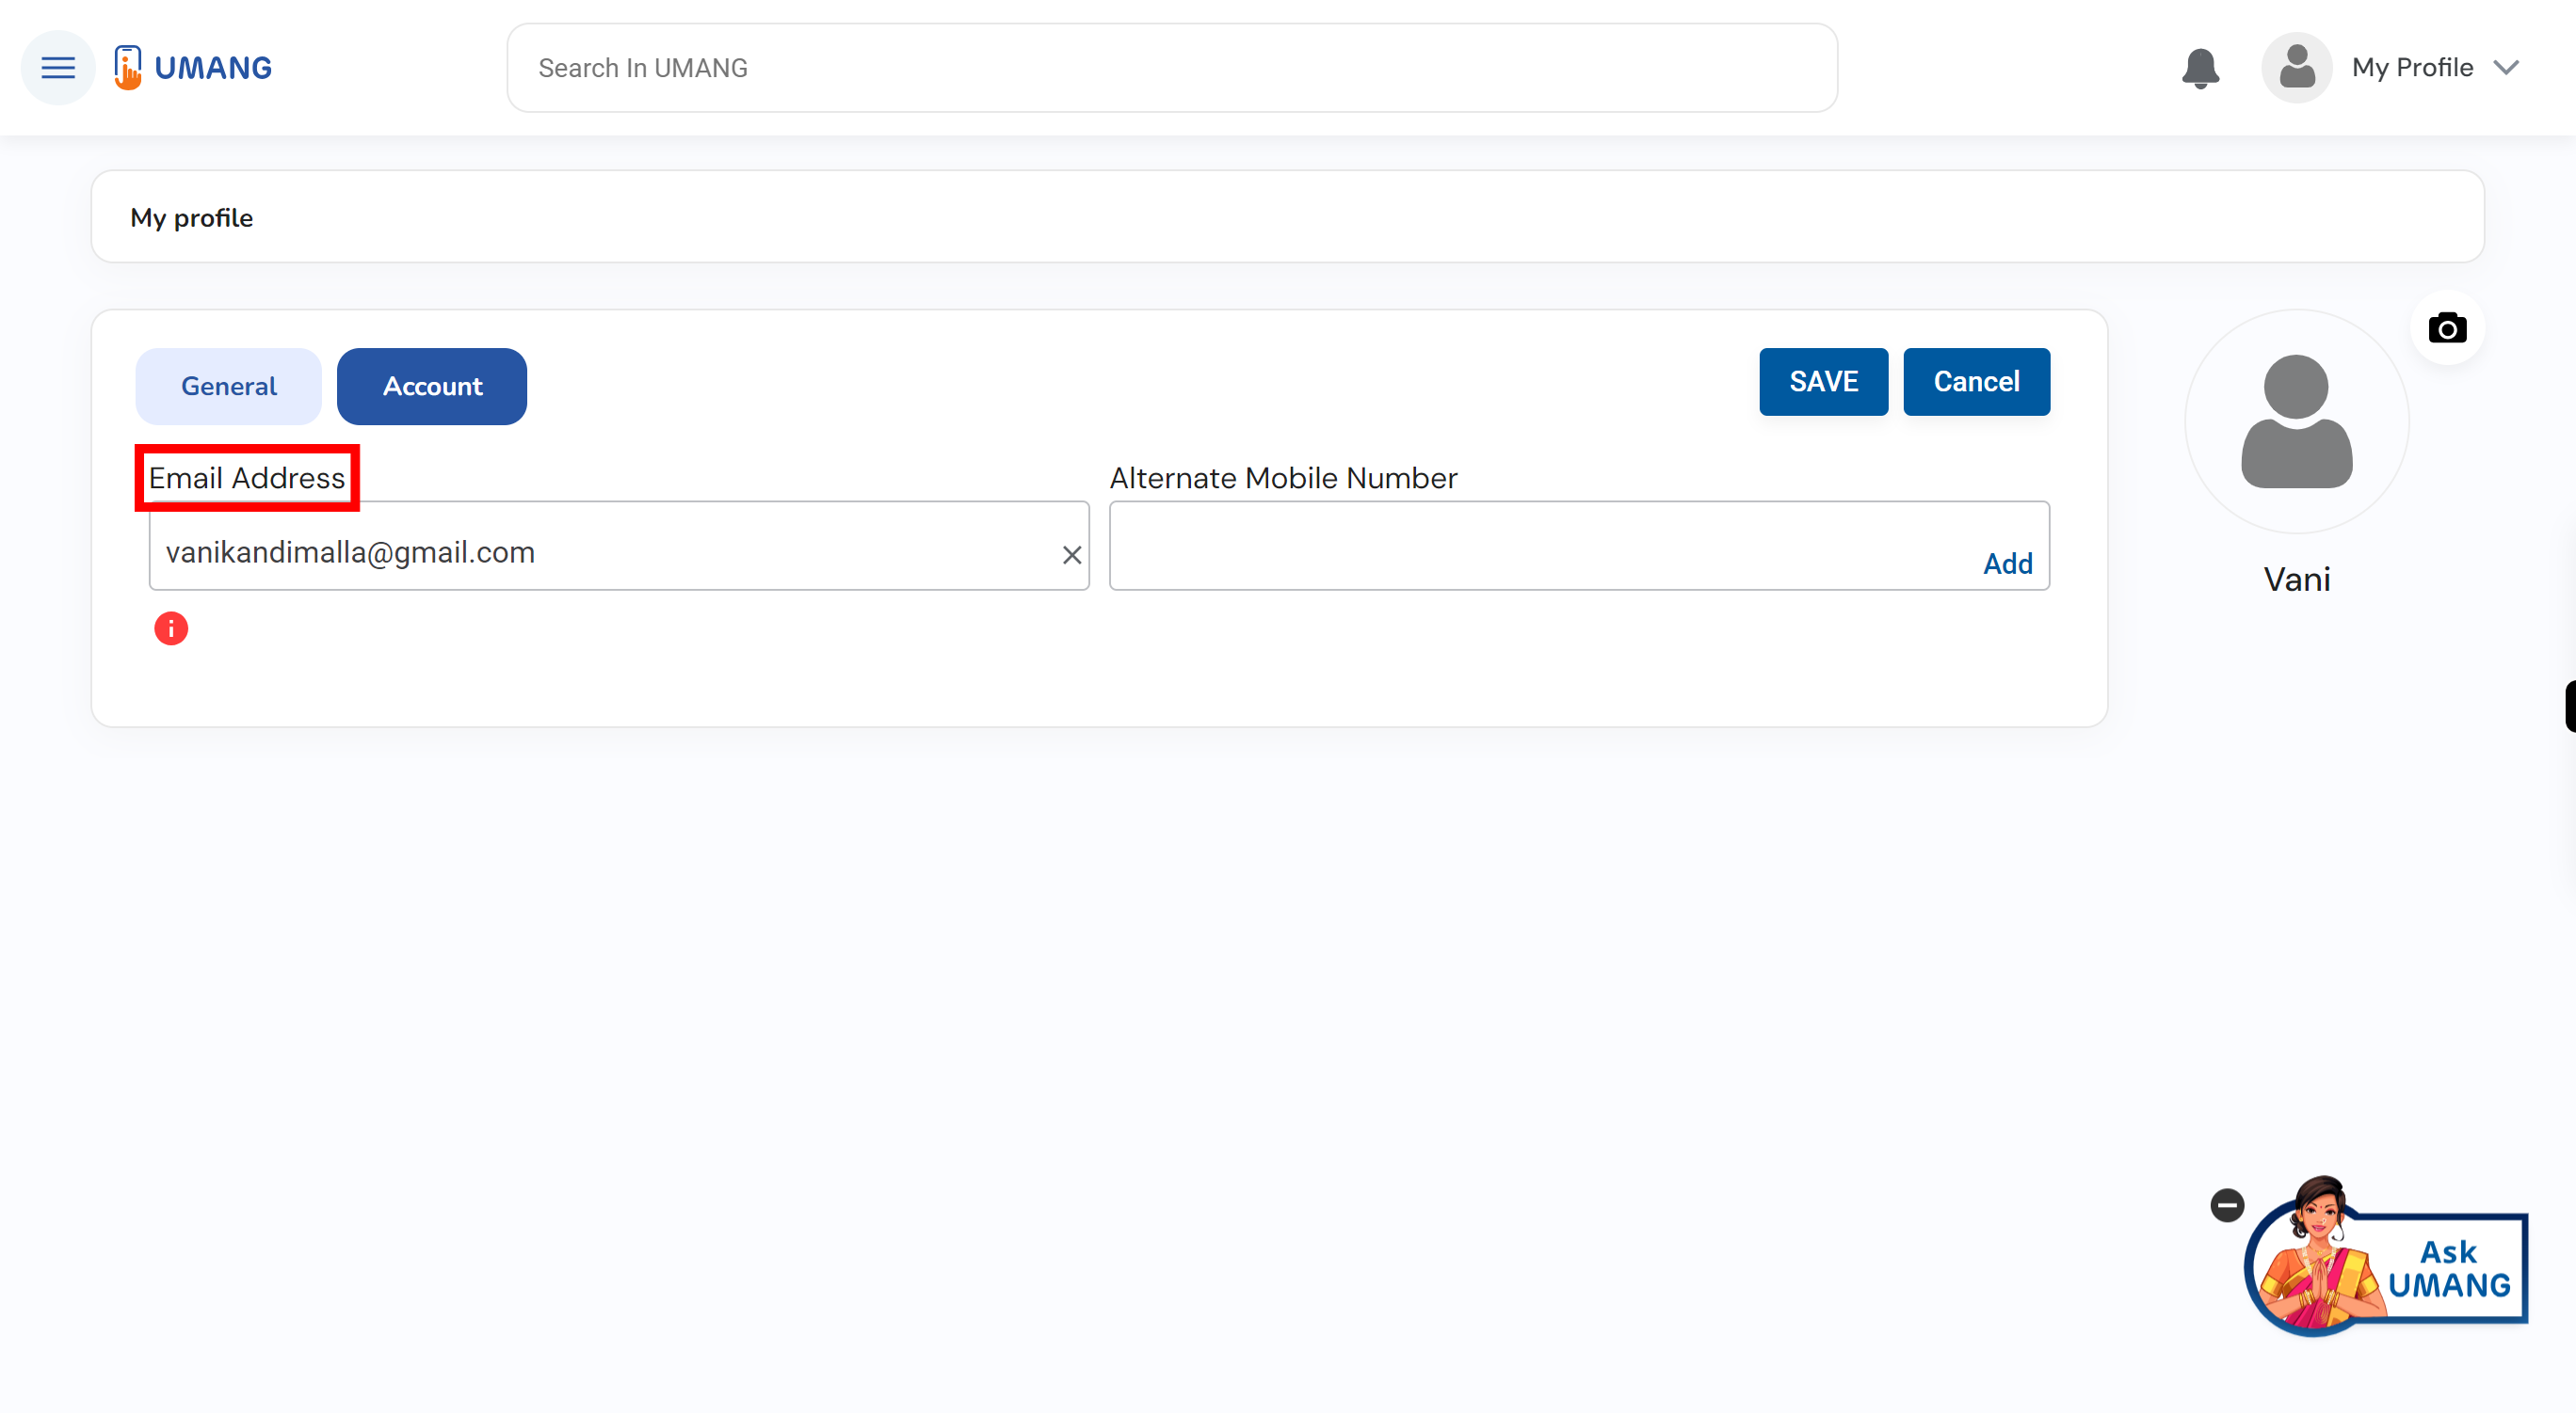The width and height of the screenshot is (2576, 1413).
Task: Click the notification bell icon
Action: 2198,66
